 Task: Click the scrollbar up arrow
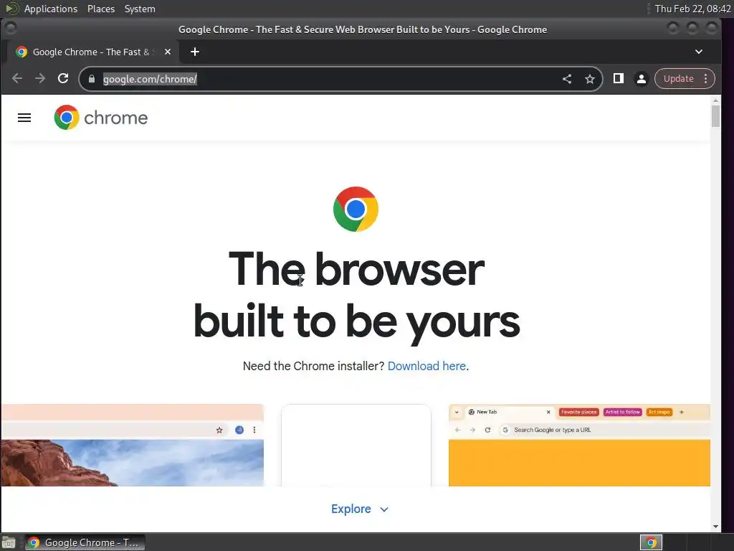click(x=716, y=100)
